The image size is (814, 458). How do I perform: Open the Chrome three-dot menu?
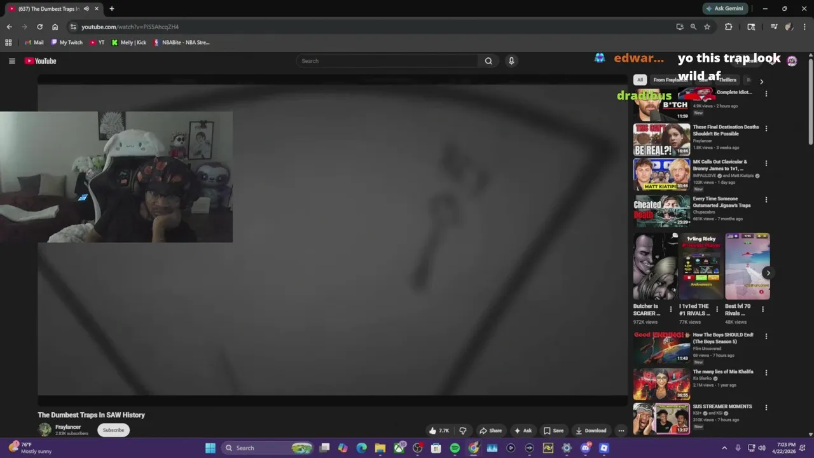[804, 27]
